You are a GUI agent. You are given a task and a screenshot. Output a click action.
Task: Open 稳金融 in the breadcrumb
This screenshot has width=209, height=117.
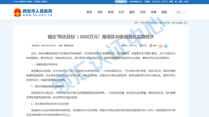(179, 23)
